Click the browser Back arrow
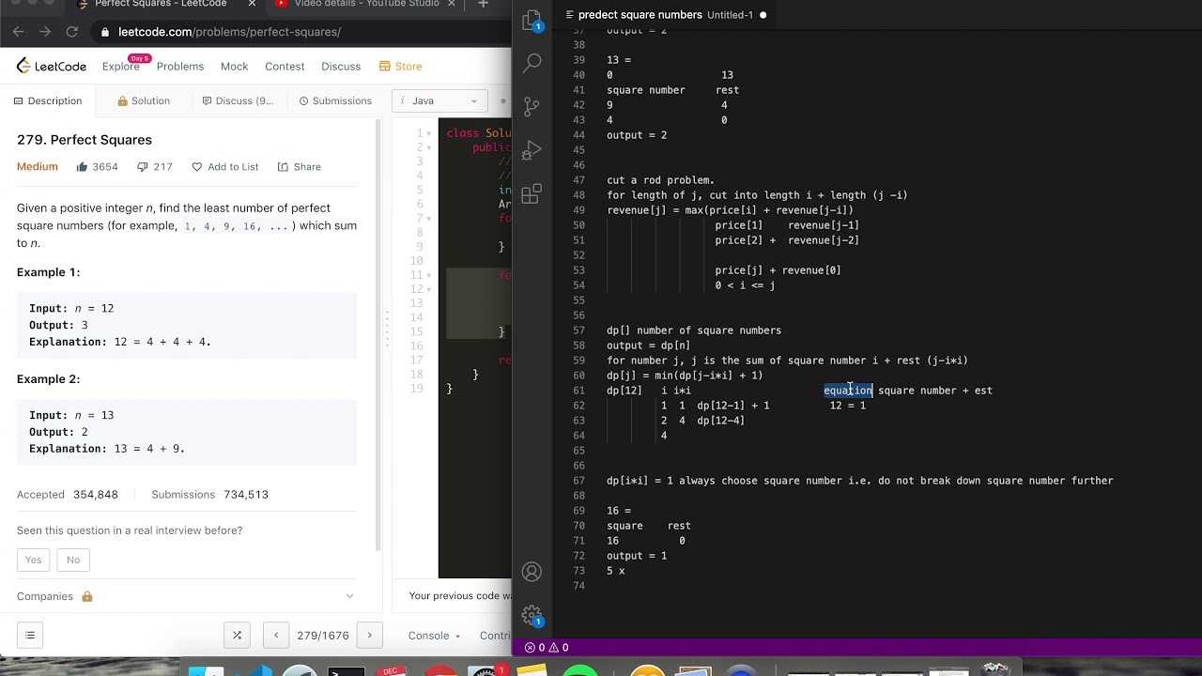1202x676 pixels. tap(18, 32)
